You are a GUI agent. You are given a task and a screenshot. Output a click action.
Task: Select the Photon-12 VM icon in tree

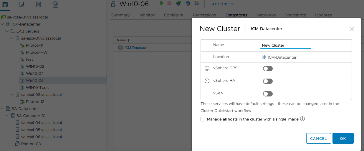22,101
